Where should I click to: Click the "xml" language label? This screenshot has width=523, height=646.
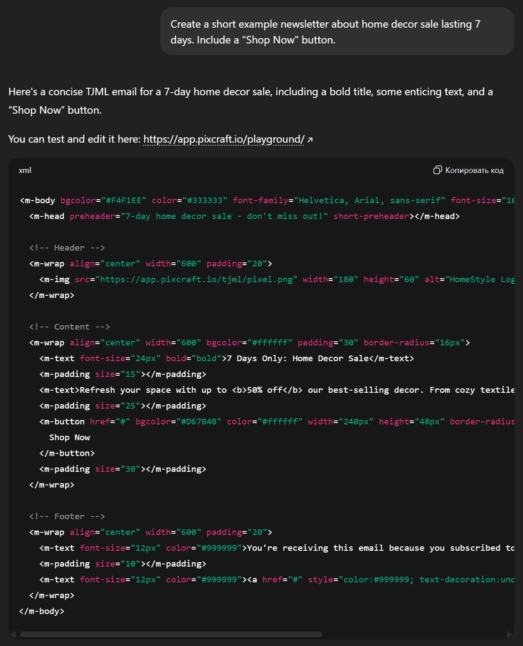point(25,170)
